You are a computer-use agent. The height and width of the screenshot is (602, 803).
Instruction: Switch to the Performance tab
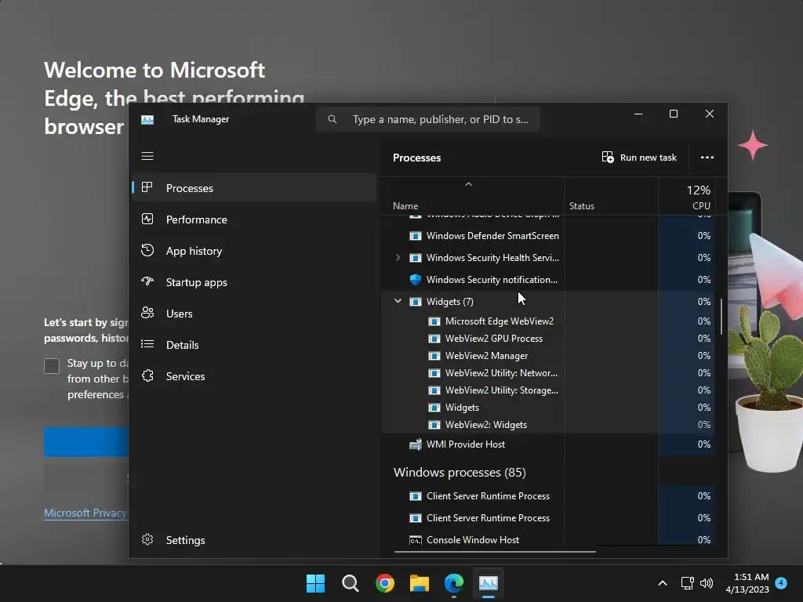(x=255, y=219)
